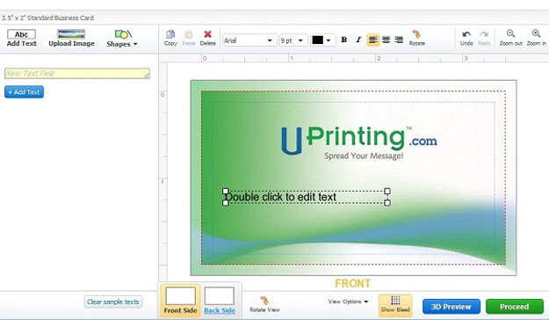Open the 9 pt font size dropdown
Viewport: 549px width, 320px height.
(x=293, y=40)
